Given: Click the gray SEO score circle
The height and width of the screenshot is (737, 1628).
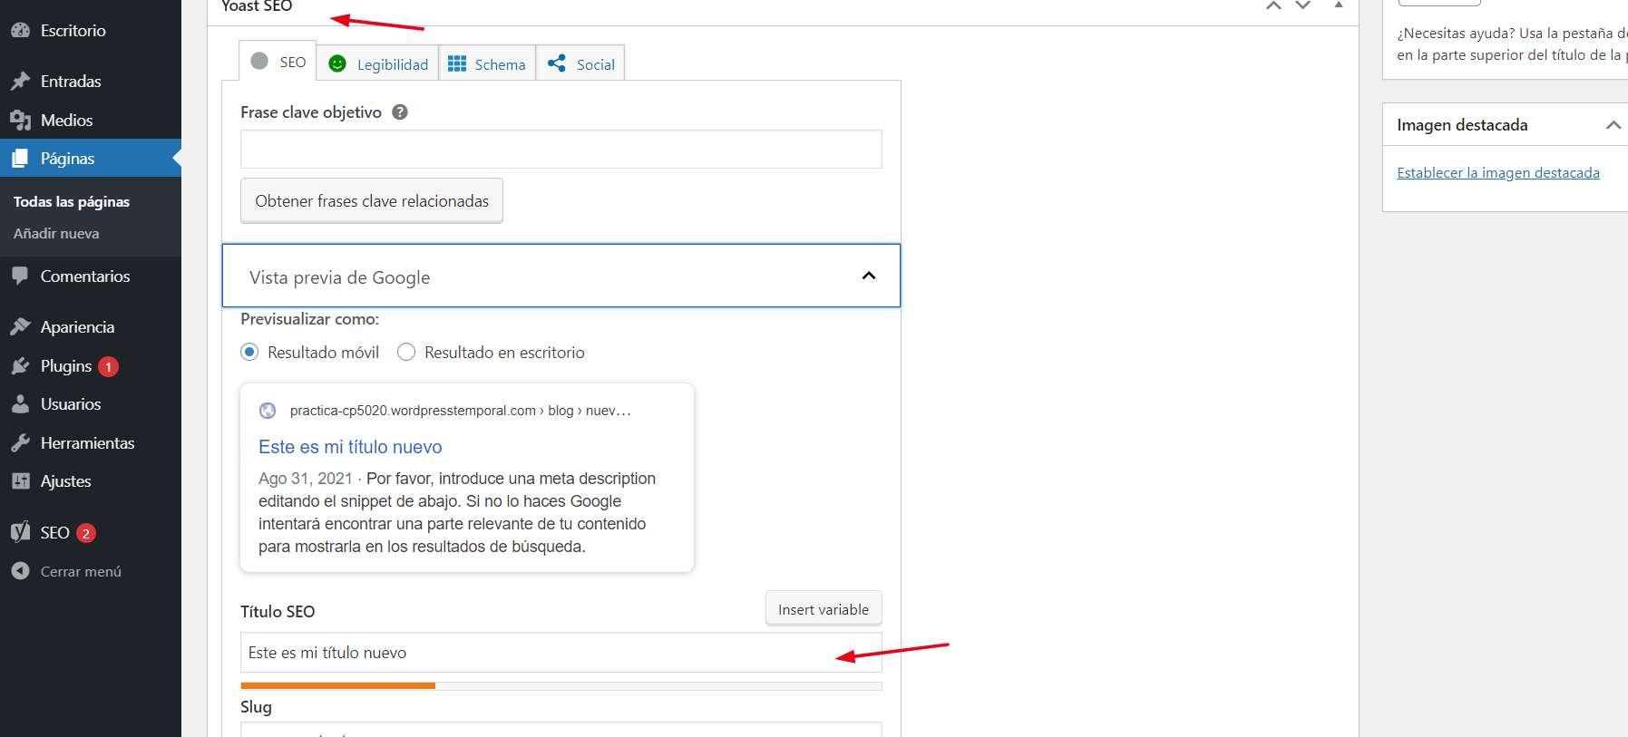Looking at the screenshot, I should click(259, 61).
